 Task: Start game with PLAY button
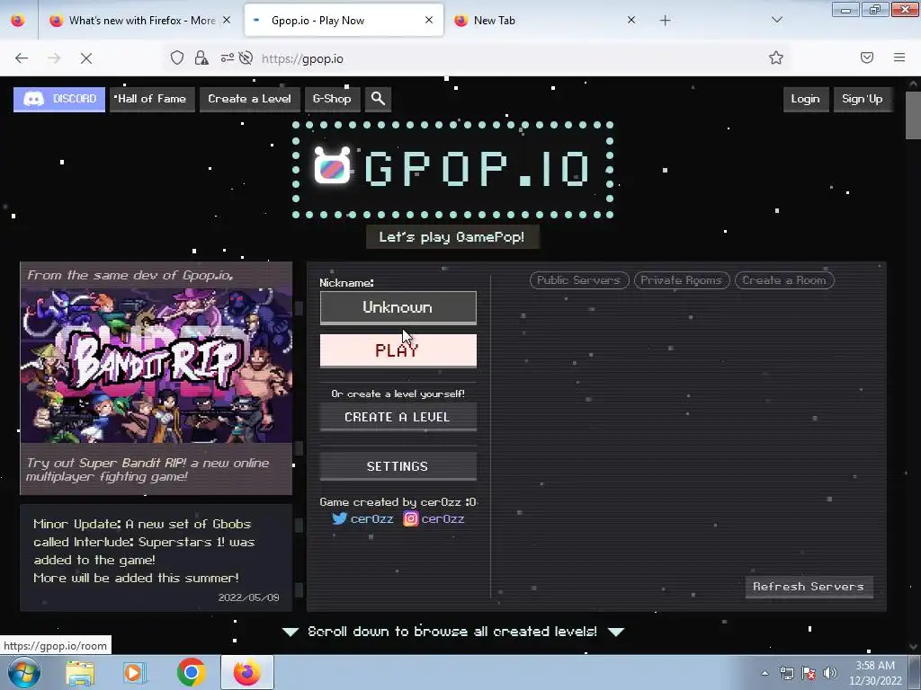pos(398,350)
